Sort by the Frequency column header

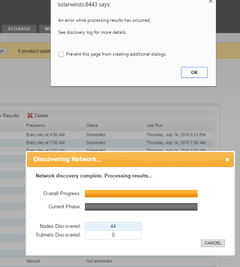(x=36, y=125)
